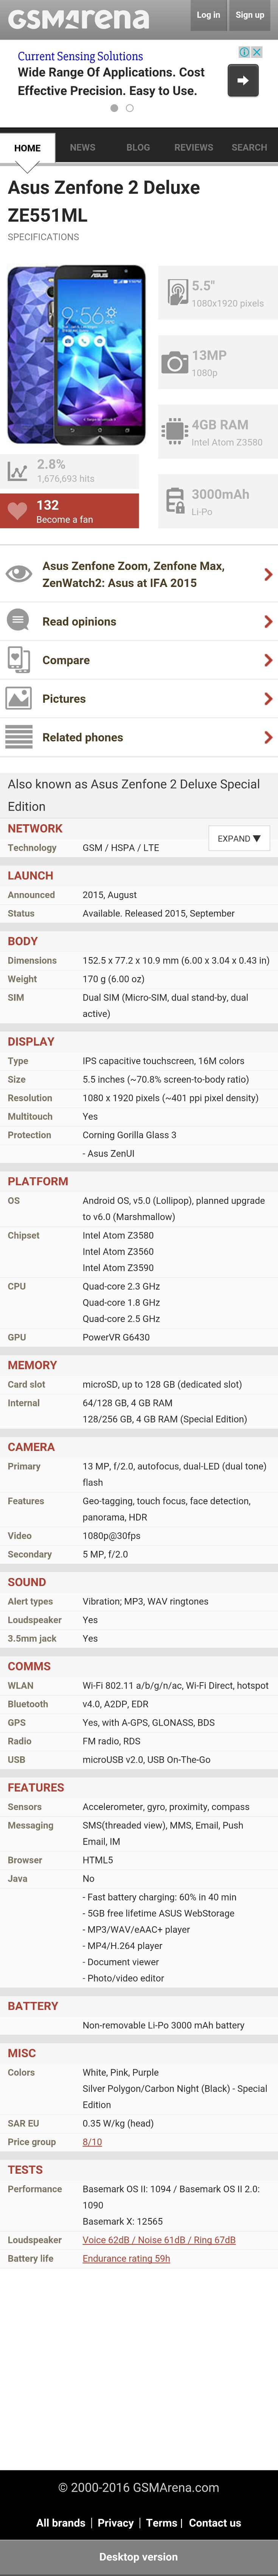Click the battery 3000mAh icon

(175, 501)
